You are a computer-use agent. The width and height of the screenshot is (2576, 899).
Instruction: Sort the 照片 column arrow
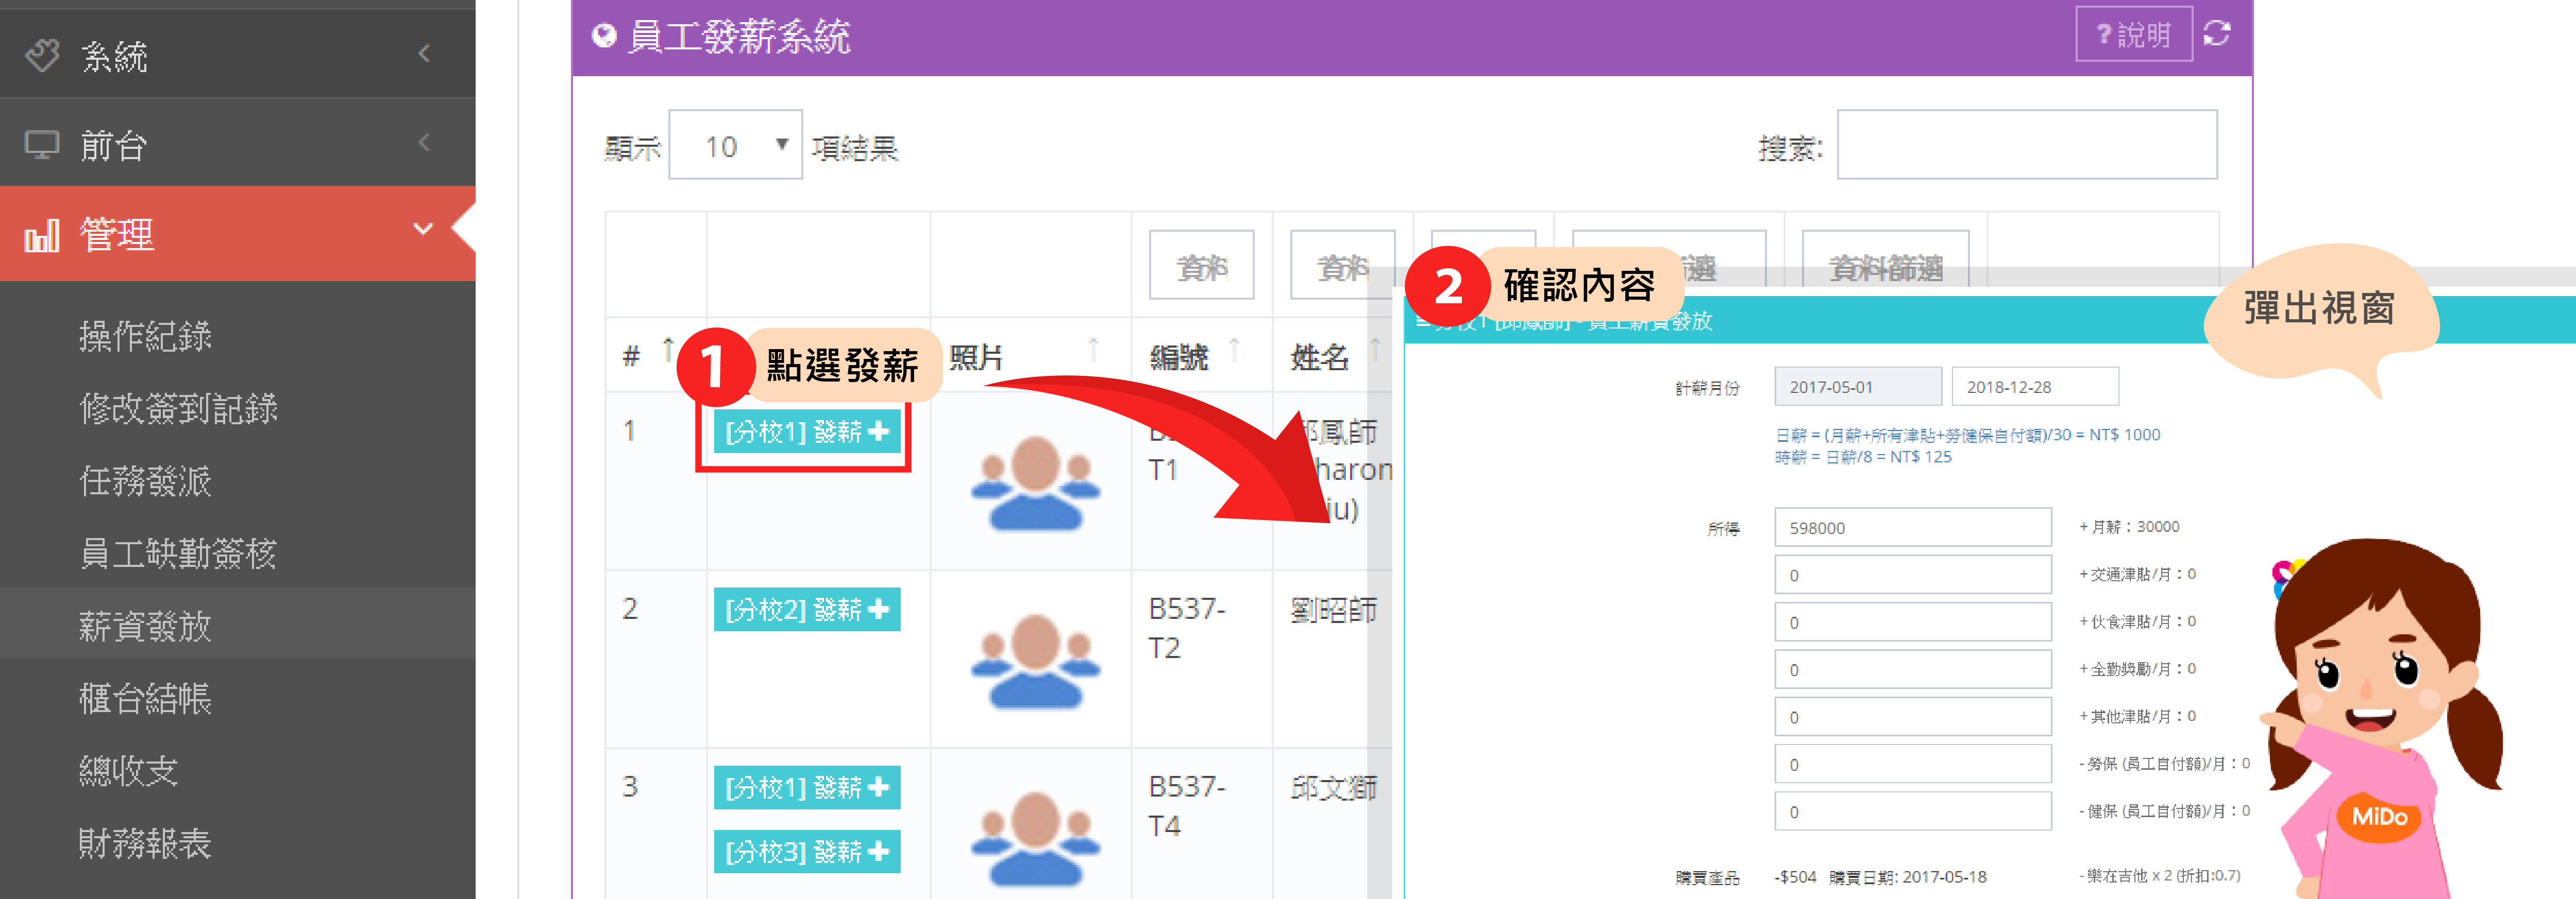pyautogui.click(x=1093, y=350)
